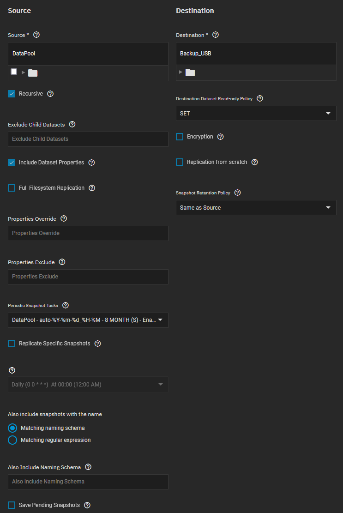This screenshot has height=513, width=343.
Task: Disable the Recursive checkbox
Action: point(12,94)
